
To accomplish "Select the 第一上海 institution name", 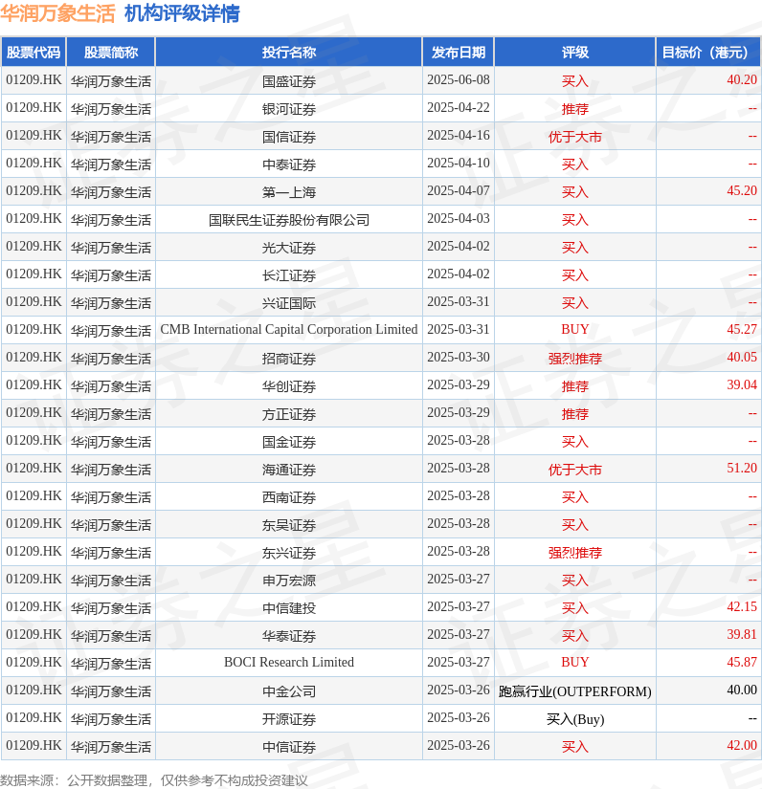I will pos(288,192).
